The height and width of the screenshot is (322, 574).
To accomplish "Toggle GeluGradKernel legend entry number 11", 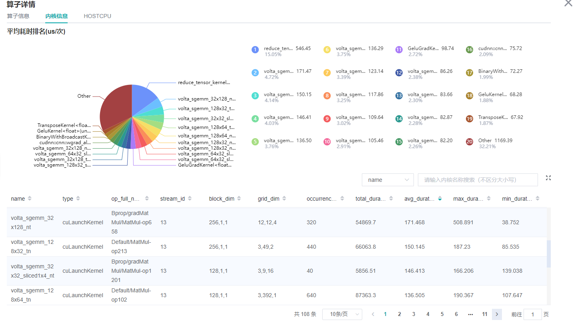I will (399, 50).
